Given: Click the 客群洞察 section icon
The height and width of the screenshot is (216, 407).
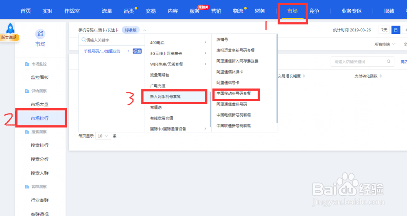Looking at the screenshot, I should [27, 187].
